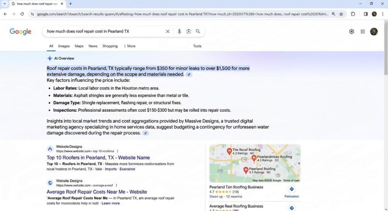Open the Chrome three-dot menu
388x211 pixels.
click(383, 14)
